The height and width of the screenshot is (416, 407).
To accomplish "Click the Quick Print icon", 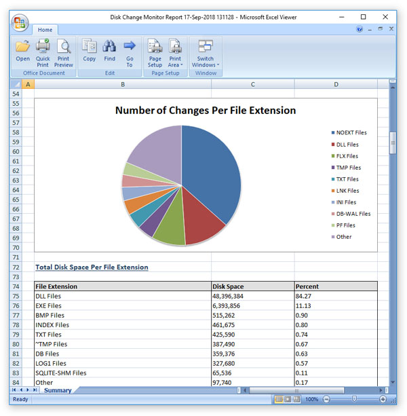I will tap(43, 53).
